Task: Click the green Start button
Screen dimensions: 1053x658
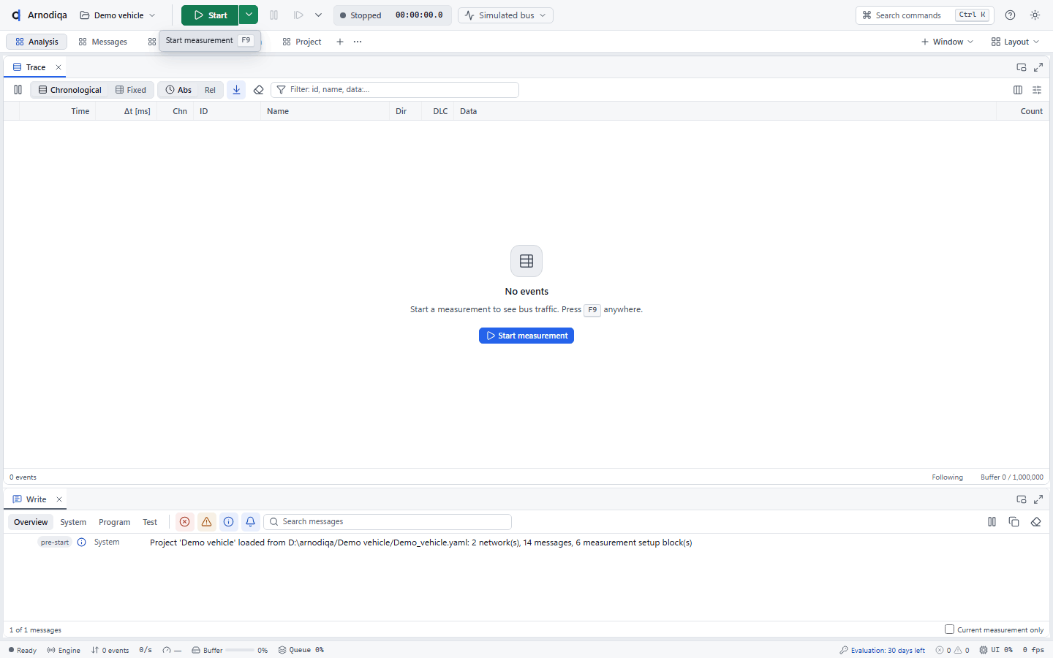Action: tap(210, 15)
